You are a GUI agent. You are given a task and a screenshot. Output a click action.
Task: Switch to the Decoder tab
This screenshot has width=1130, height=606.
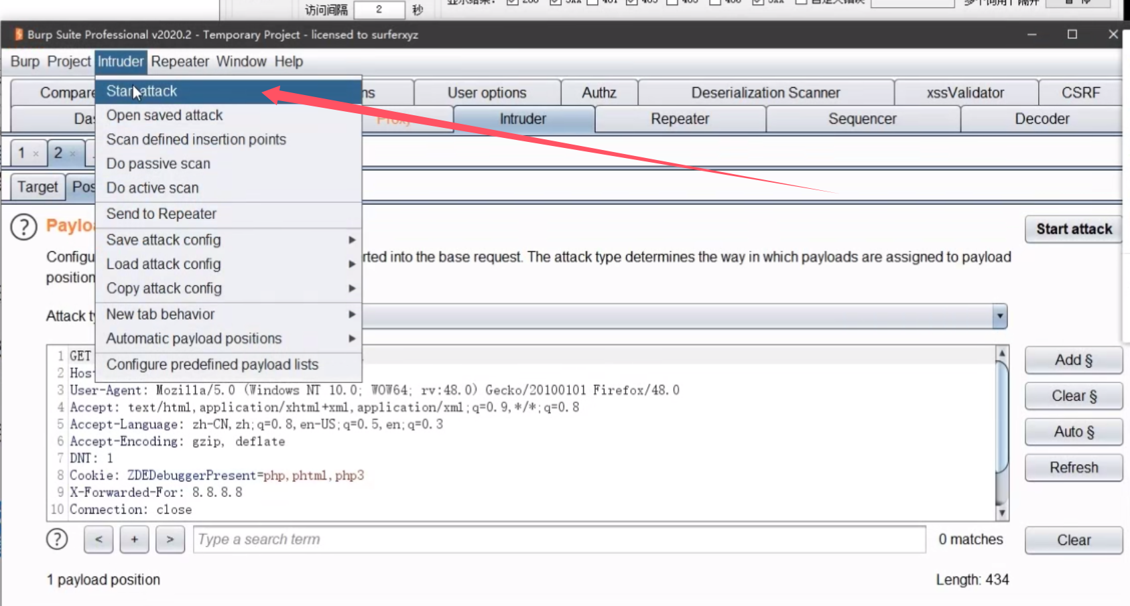[1042, 119]
